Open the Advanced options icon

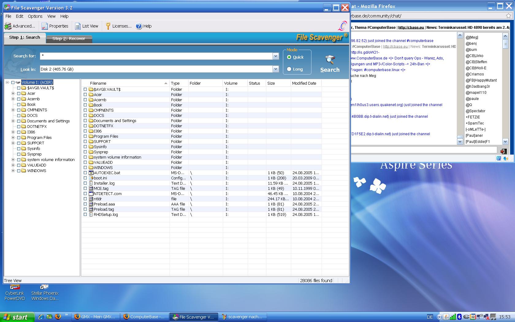point(8,26)
